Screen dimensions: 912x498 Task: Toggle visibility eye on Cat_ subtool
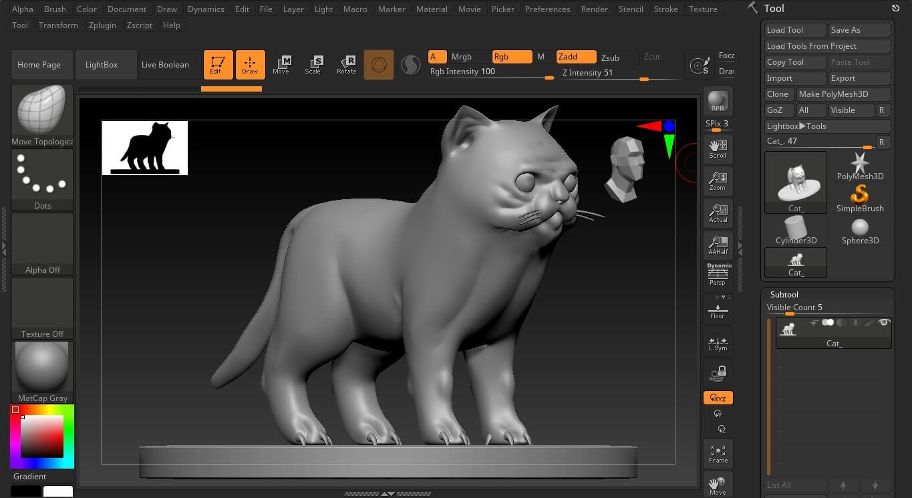pos(884,322)
